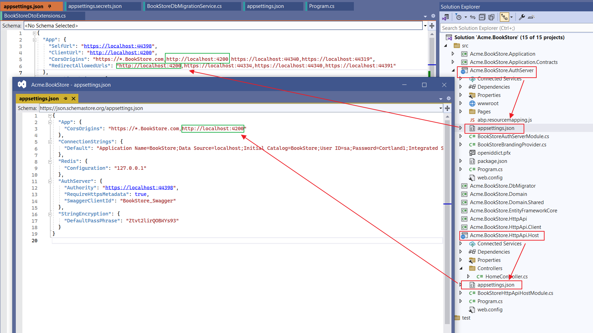The width and height of the screenshot is (593, 333).
Task: Click split editor icon in main editor
Action: 432,26
